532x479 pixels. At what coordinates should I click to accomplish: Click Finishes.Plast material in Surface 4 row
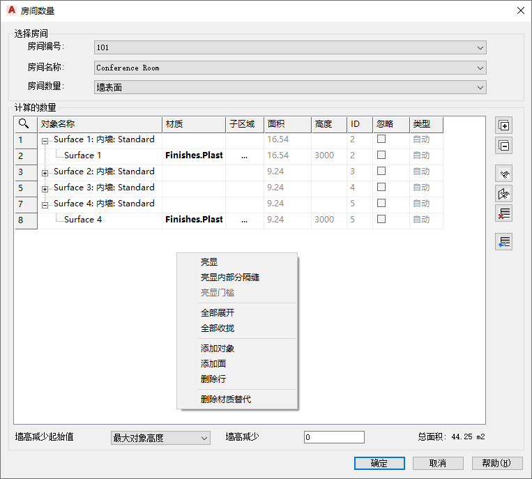coord(194,220)
